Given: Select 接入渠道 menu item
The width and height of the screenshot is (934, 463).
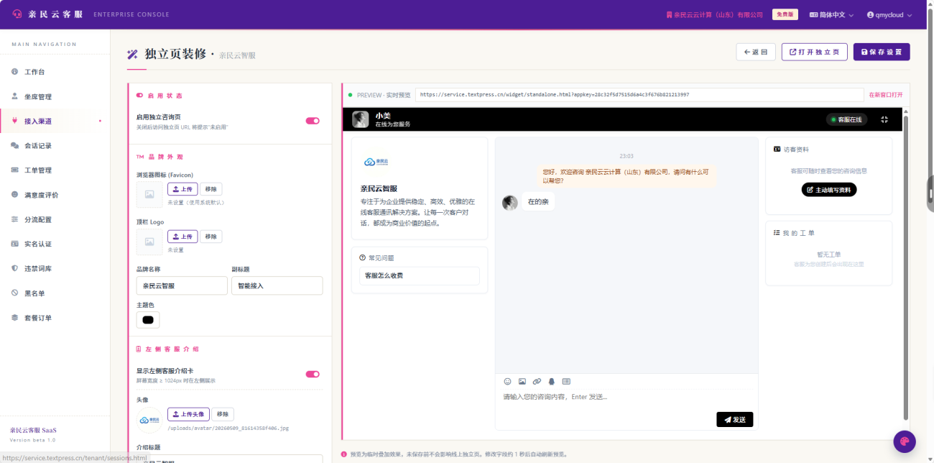Looking at the screenshot, I should 55,121.
